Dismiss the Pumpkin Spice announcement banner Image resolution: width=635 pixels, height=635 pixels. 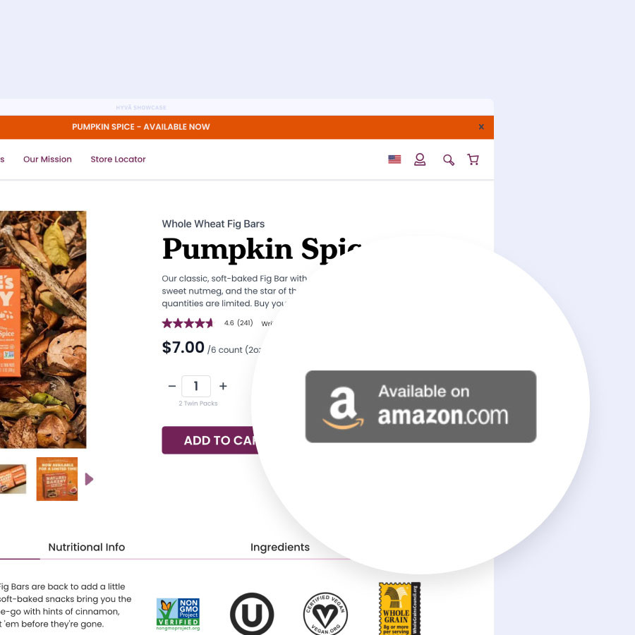coord(481,127)
